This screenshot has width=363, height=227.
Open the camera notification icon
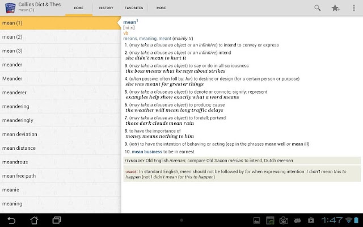pyautogui.click(x=284, y=221)
